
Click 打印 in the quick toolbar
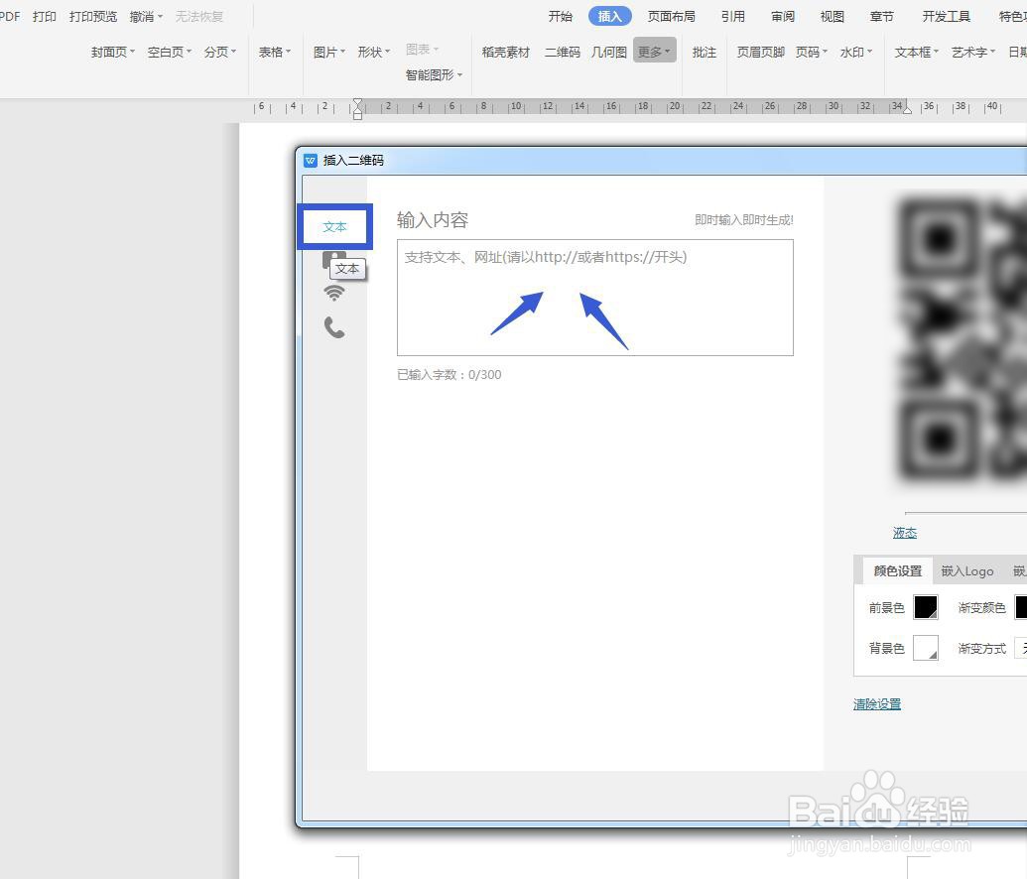[x=44, y=17]
